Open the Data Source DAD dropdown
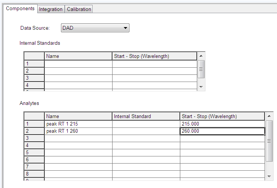 (x=95, y=28)
